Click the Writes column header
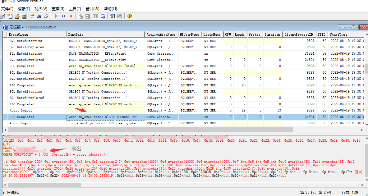 tap(255, 34)
